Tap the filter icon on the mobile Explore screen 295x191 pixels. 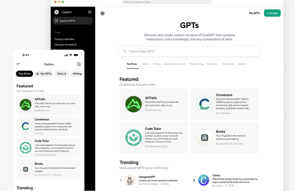click(18, 64)
